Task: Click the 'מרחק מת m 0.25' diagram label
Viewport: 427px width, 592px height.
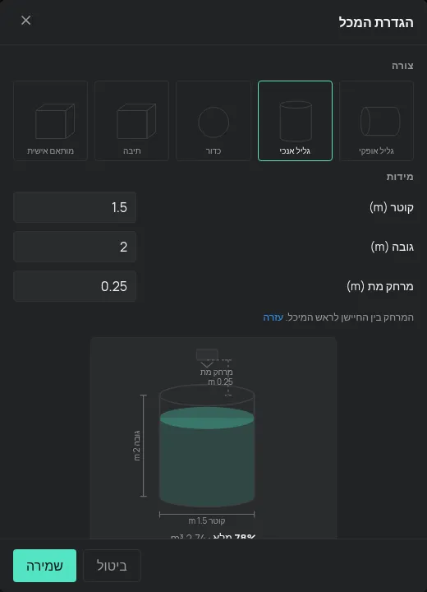Action: tap(217, 377)
